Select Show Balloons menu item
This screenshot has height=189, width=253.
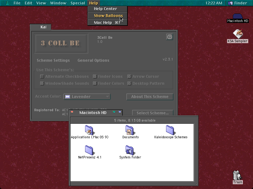click(x=107, y=16)
